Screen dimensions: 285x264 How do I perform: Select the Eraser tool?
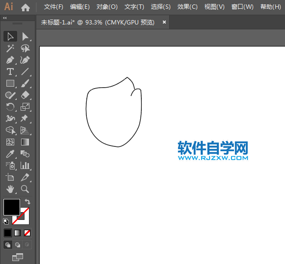click(25, 95)
